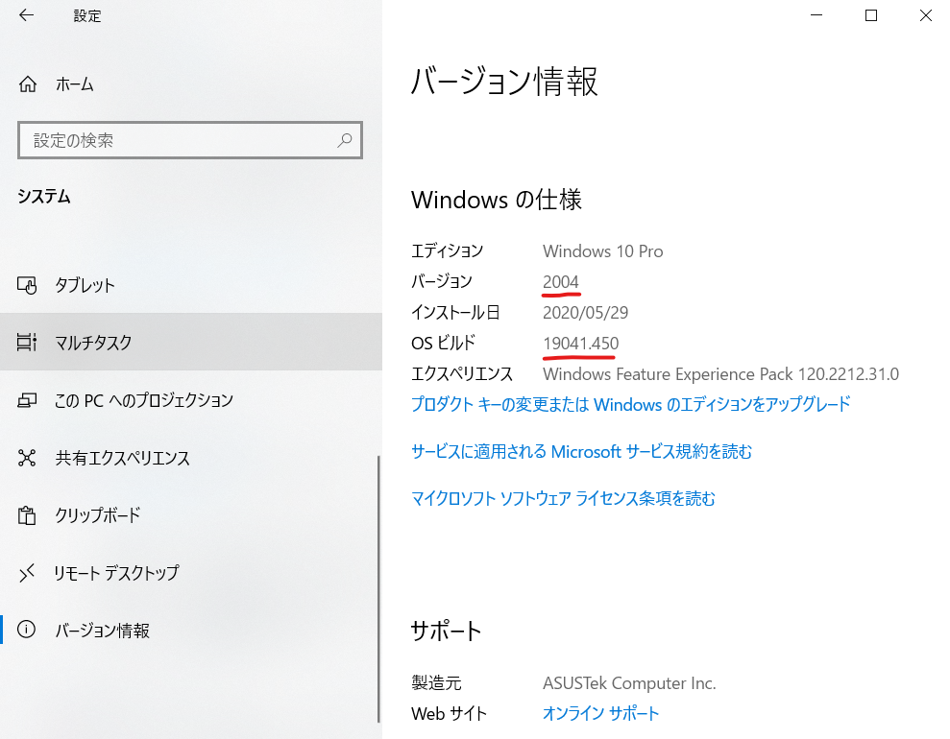
Task: Click the 設定 window title
Action: pos(87,15)
